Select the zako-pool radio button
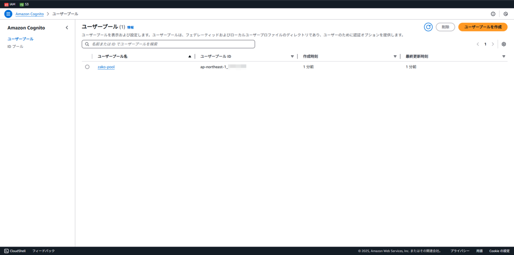This screenshot has width=514, height=255. click(87, 66)
